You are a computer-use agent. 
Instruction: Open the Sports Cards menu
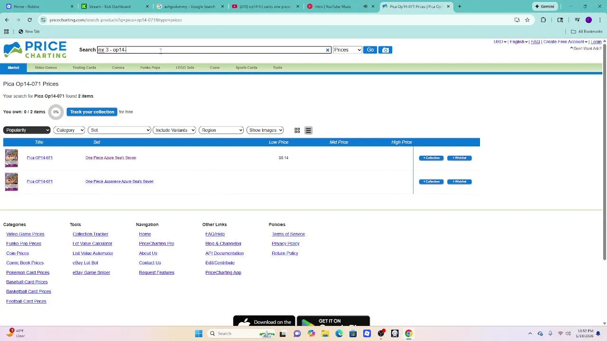(x=246, y=68)
